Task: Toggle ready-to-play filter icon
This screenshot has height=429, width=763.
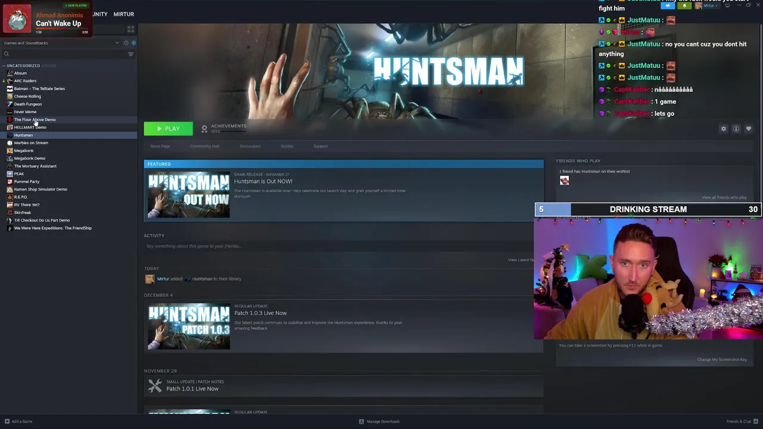Action: (x=134, y=43)
